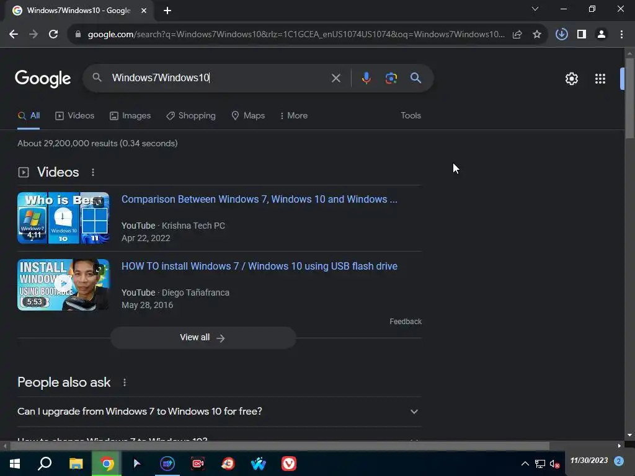Screen dimensions: 635x476
Task: Open taskbar search magnifier
Action: [45, 464]
